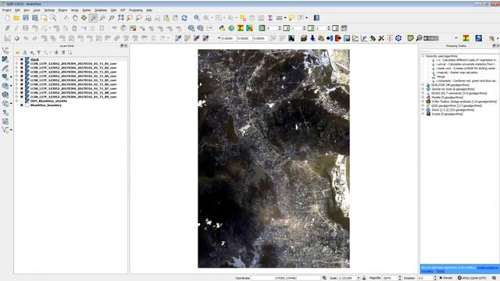Screen dimensions: 500x281
Task: Open the Processing menu
Action: [136, 10]
